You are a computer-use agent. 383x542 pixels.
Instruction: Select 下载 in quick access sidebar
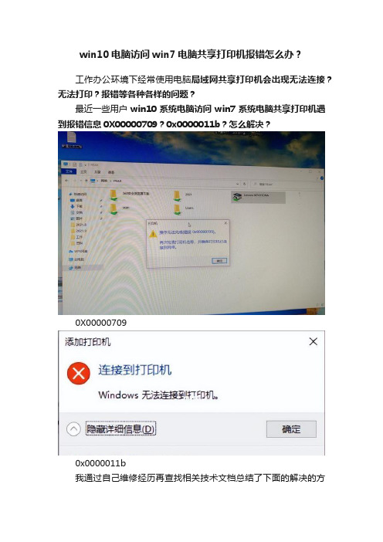point(76,206)
